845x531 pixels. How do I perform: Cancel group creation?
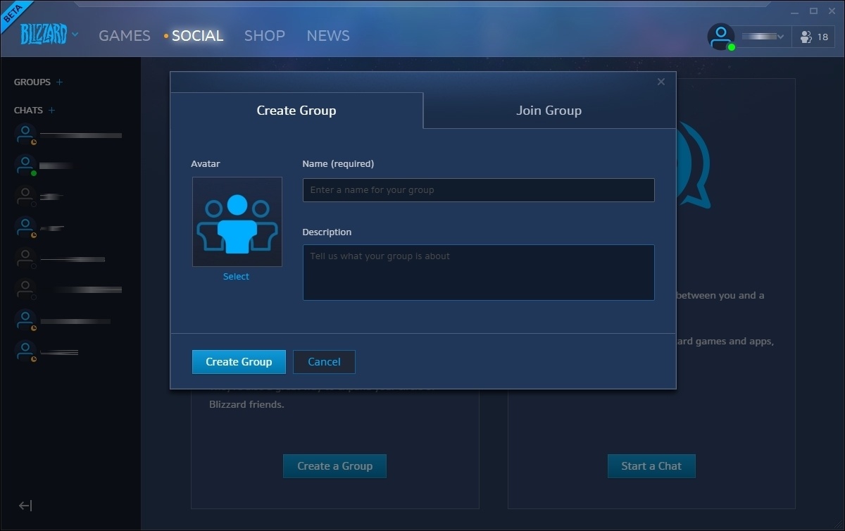point(324,361)
